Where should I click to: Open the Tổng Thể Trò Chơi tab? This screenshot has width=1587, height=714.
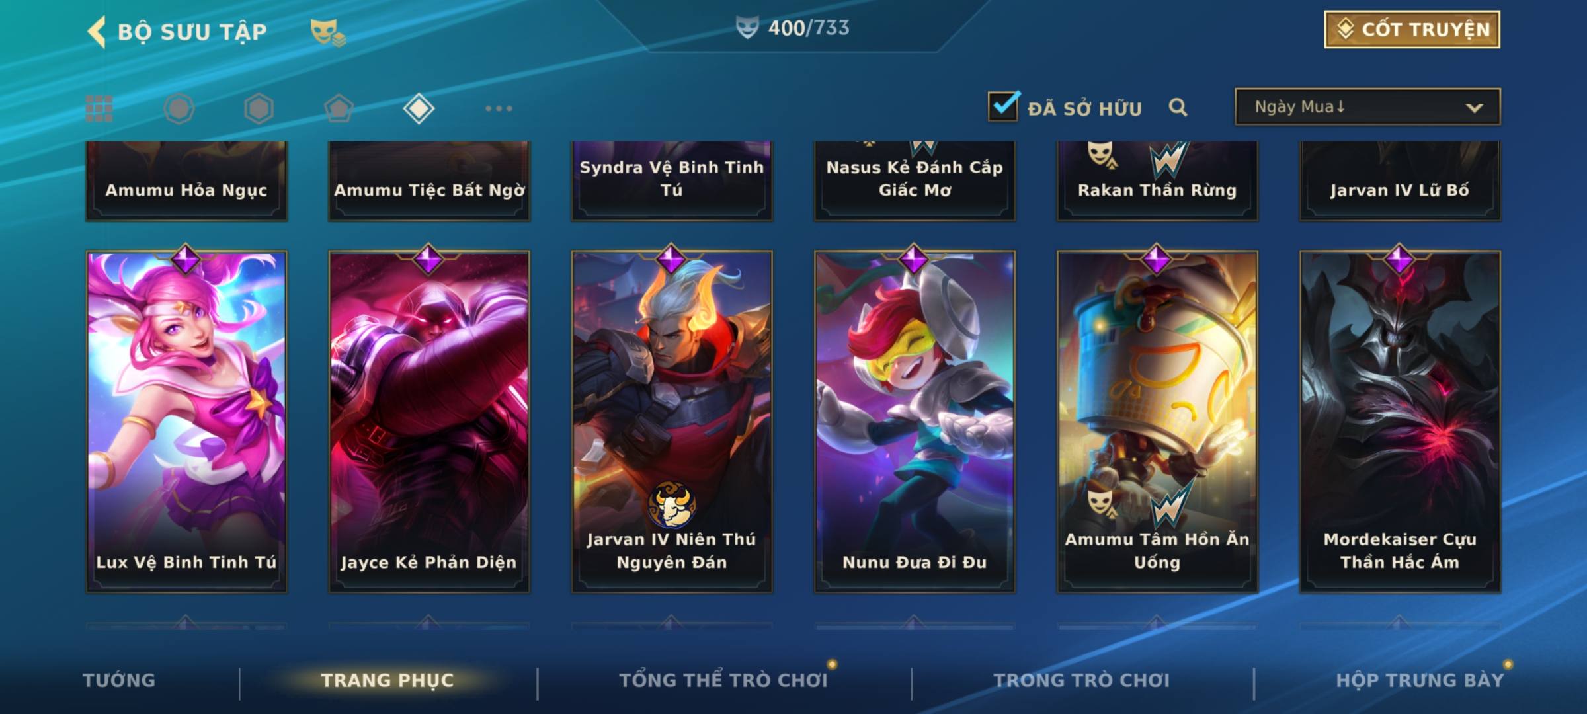723,680
